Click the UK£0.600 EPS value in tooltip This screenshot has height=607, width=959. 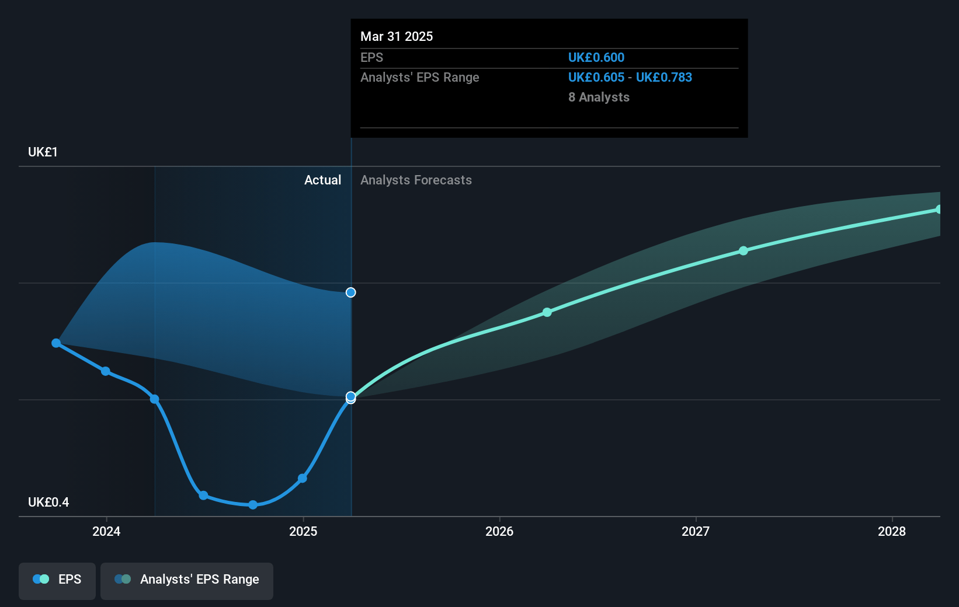click(596, 58)
